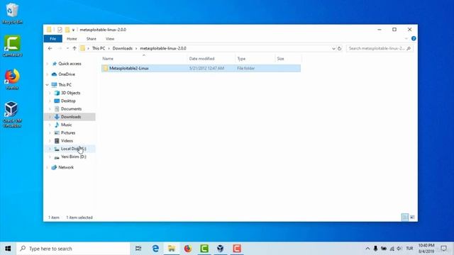Open the recent locations dropdown

(67, 48)
